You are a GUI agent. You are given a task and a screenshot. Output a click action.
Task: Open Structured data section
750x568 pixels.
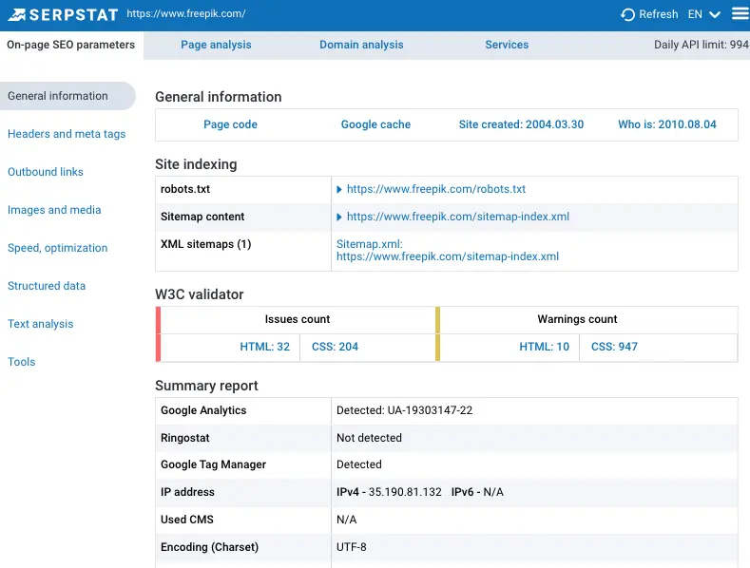tap(47, 286)
